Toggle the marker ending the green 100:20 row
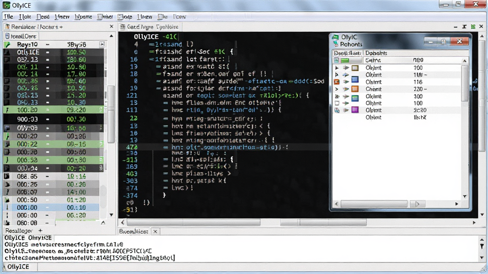This screenshot has width=488, height=274. point(101,110)
